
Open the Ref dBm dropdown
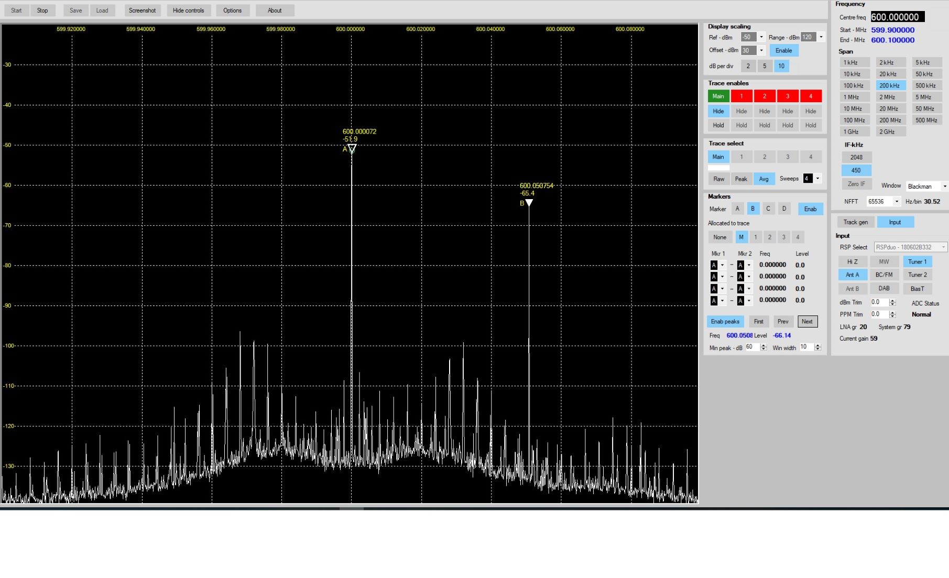761,37
